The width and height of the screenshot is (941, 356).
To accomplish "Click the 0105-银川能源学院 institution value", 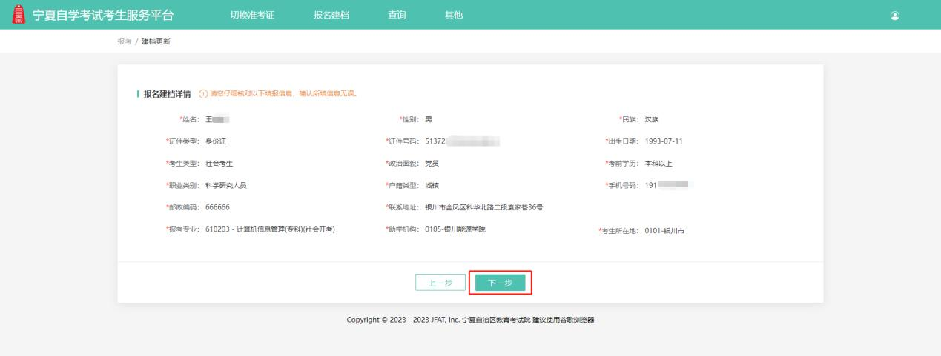I will [x=455, y=229].
